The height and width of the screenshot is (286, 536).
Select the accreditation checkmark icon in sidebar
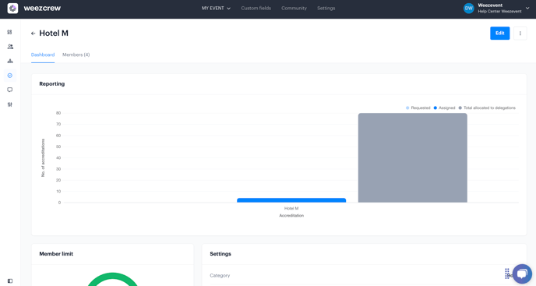click(10, 76)
